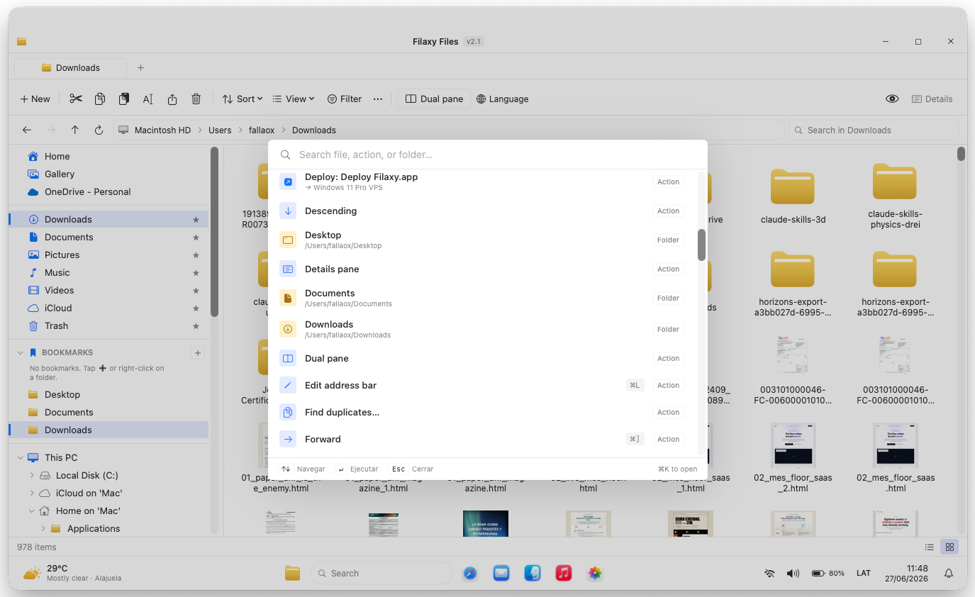
Task: Select the Details pane action
Action: point(482,269)
